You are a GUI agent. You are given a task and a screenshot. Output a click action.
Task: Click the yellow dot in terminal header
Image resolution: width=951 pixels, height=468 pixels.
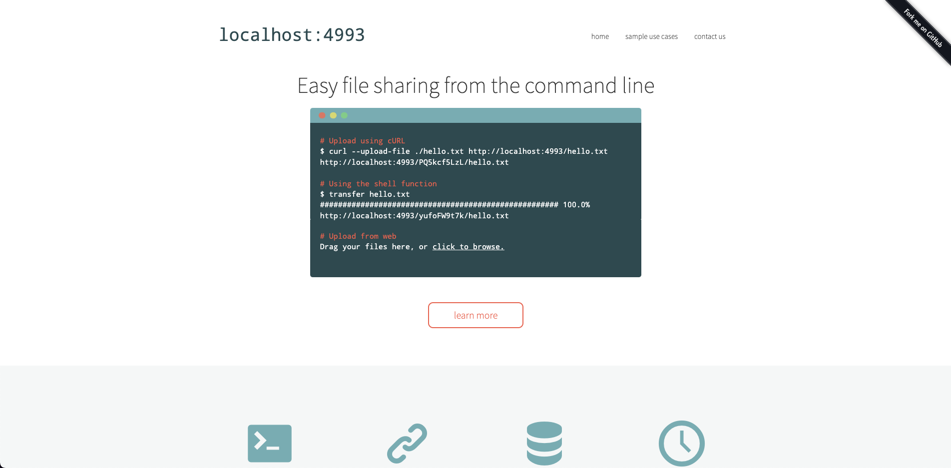[x=333, y=115]
